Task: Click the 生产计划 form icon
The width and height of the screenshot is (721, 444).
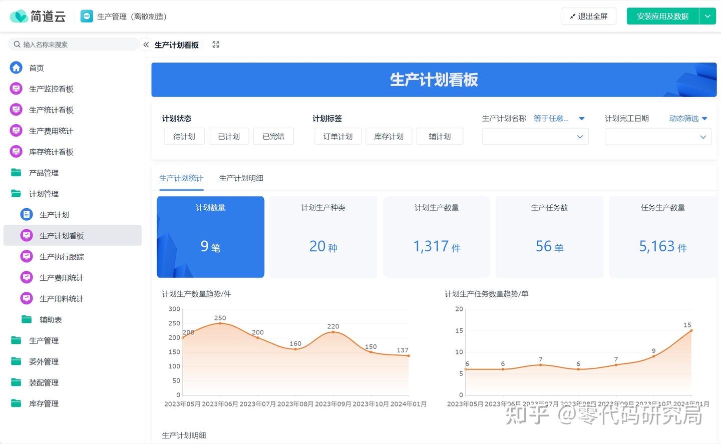Action: 27,215
